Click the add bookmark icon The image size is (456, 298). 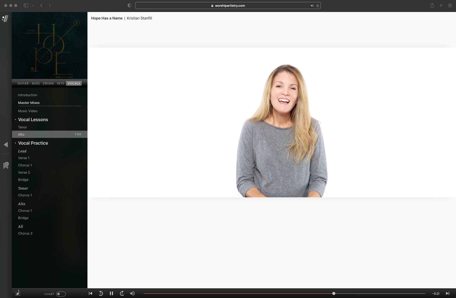(6, 165)
